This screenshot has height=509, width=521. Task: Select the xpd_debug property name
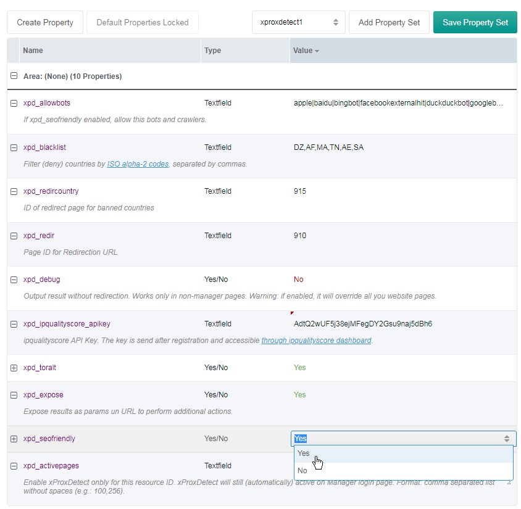[x=41, y=279]
